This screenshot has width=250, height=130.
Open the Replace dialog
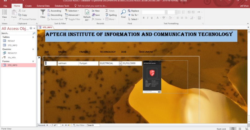pos(133,11)
